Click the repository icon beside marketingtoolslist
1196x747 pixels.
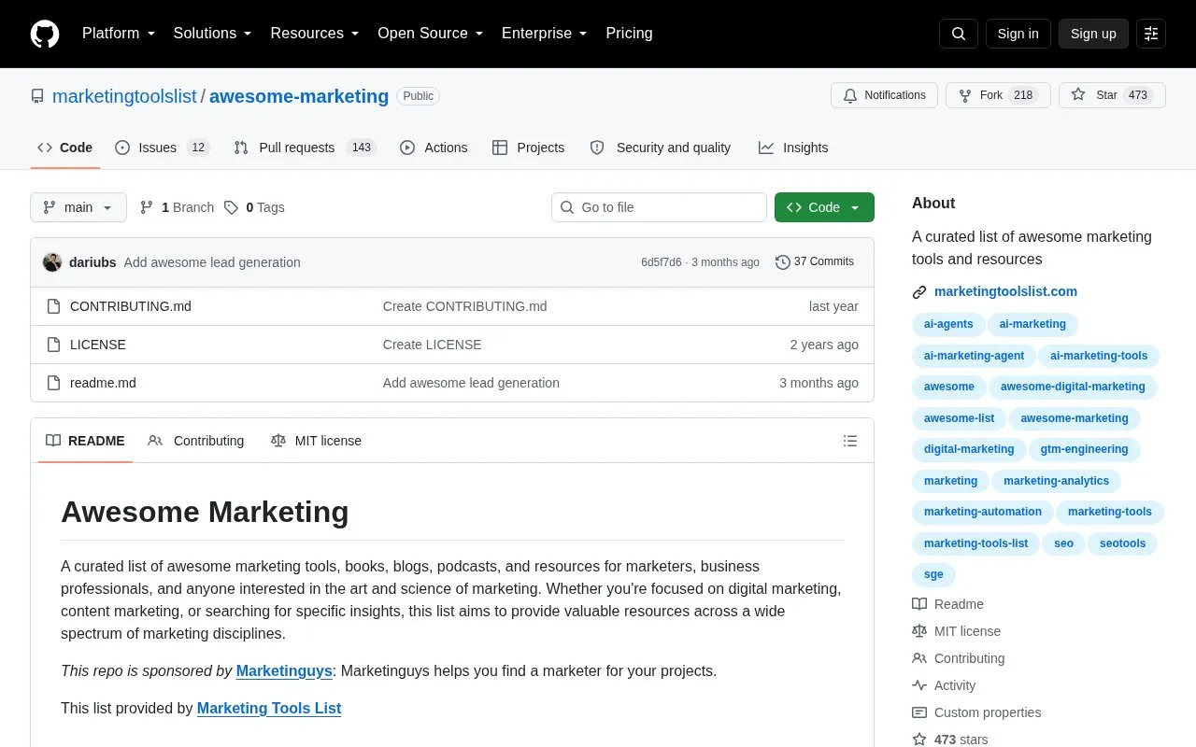pos(37,96)
